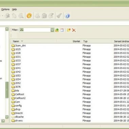129x129 pixels.
Task: Select the folder named 3076
Action: click(18, 87)
